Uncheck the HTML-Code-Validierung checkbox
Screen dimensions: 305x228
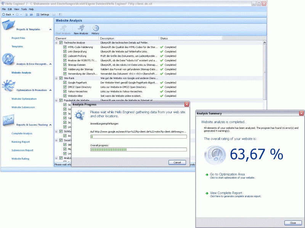(65, 47)
